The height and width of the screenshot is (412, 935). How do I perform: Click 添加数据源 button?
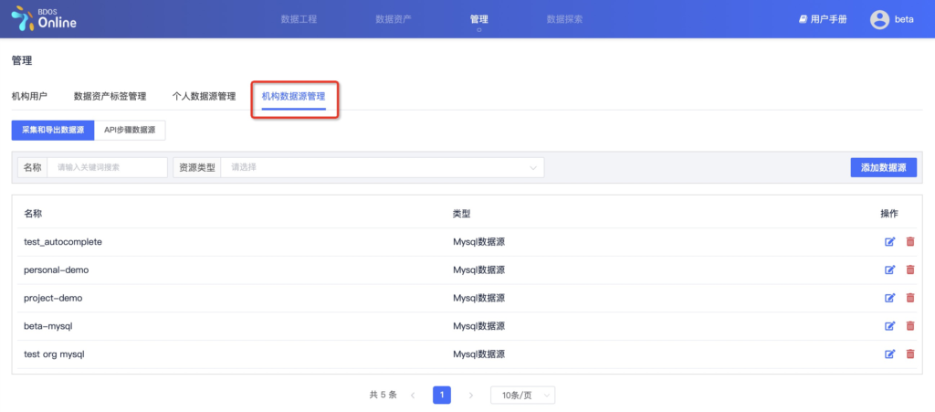click(883, 167)
